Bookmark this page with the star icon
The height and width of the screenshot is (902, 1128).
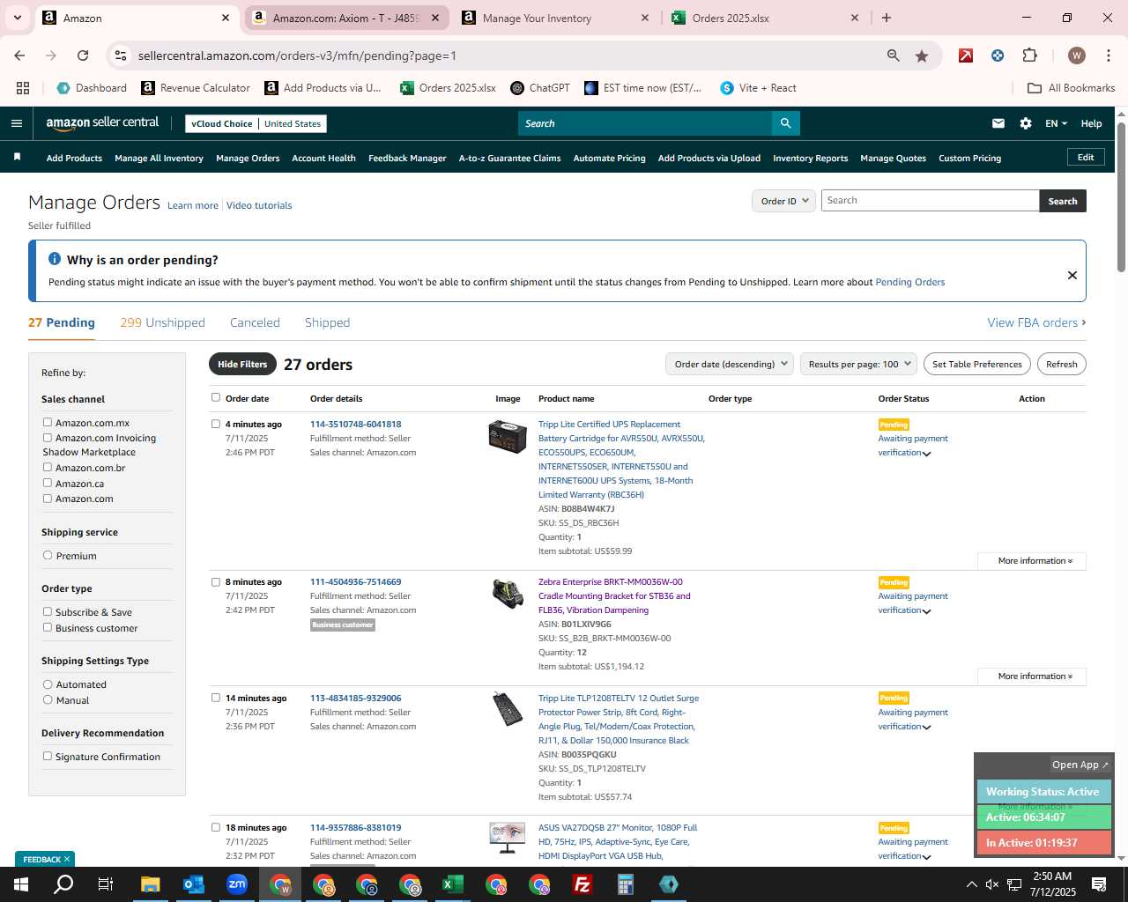(x=922, y=55)
